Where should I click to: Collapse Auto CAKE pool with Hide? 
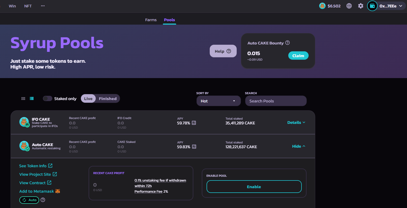pos(299,146)
